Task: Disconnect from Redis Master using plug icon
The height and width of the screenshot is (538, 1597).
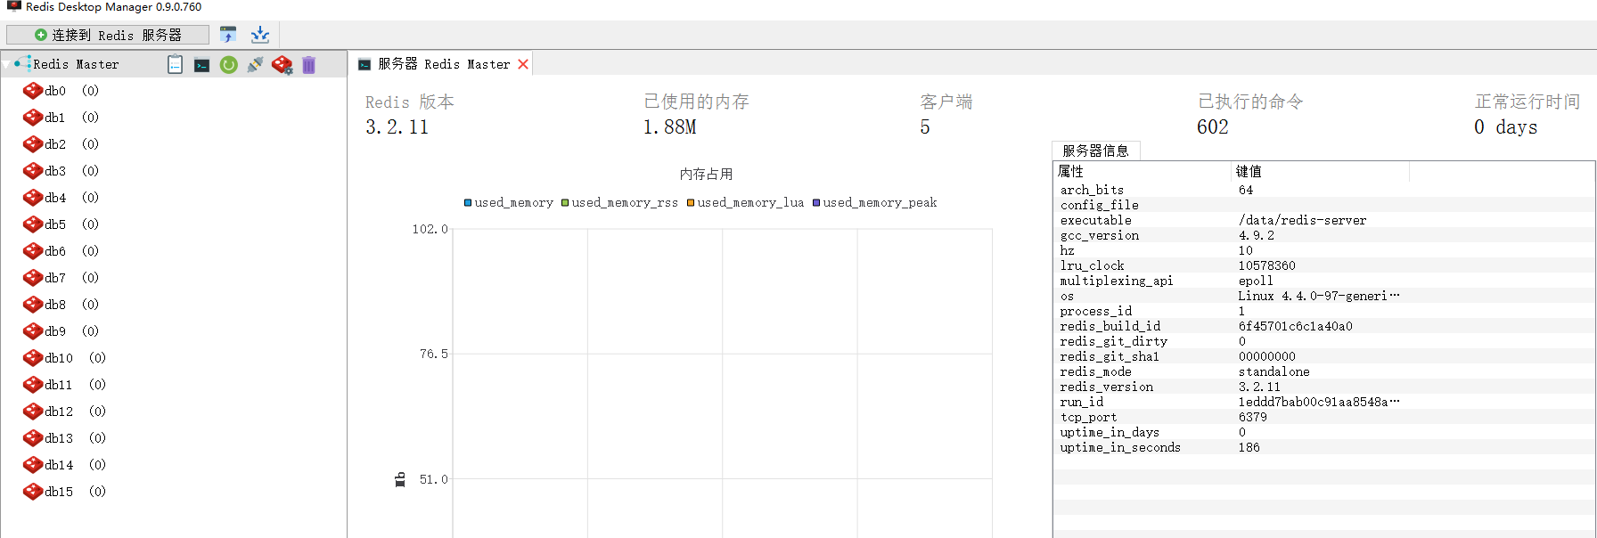Action: [256, 65]
